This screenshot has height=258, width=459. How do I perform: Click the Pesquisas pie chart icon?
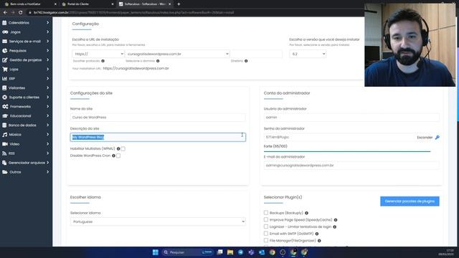[5, 51]
